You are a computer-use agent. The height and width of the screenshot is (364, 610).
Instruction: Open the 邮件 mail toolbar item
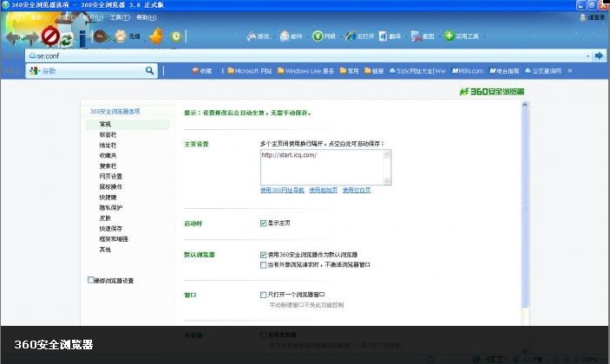coord(291,36)
